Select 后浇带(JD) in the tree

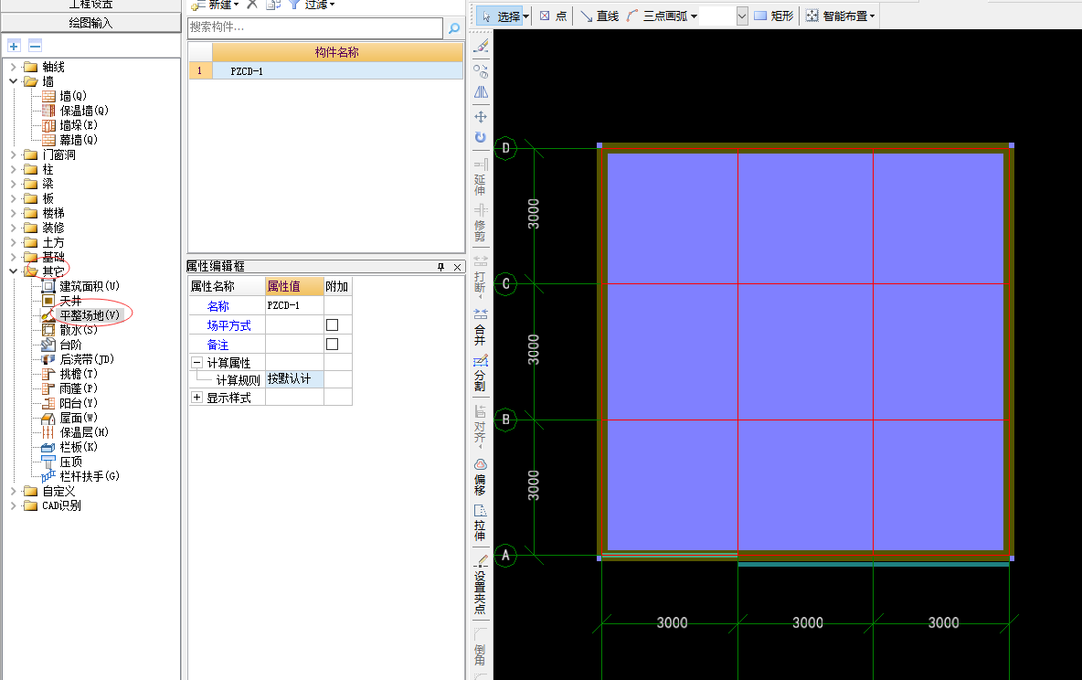[87, 359]
